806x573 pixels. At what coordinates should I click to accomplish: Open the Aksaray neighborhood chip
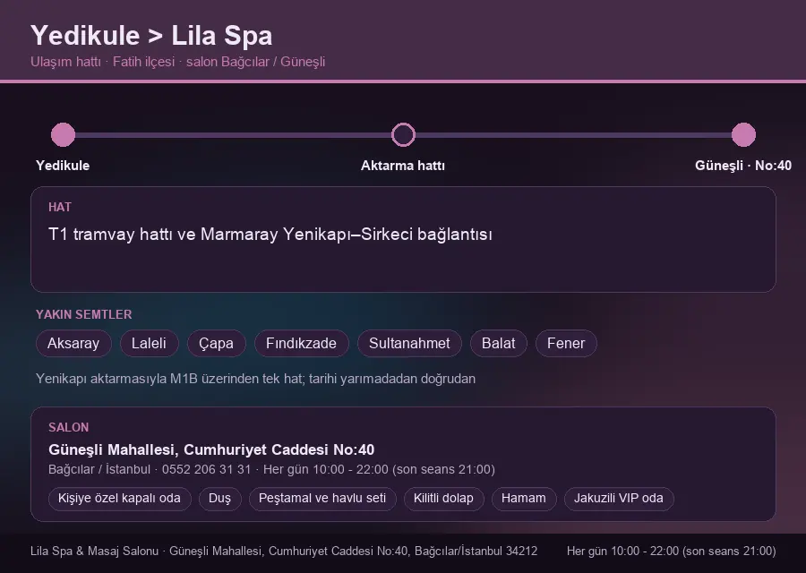73,343
